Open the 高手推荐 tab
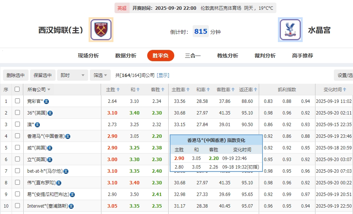 point(303,56)
